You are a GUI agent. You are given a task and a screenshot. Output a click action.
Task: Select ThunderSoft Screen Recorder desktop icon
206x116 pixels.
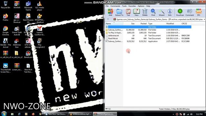pyautogui.click(x=5, y=68)
